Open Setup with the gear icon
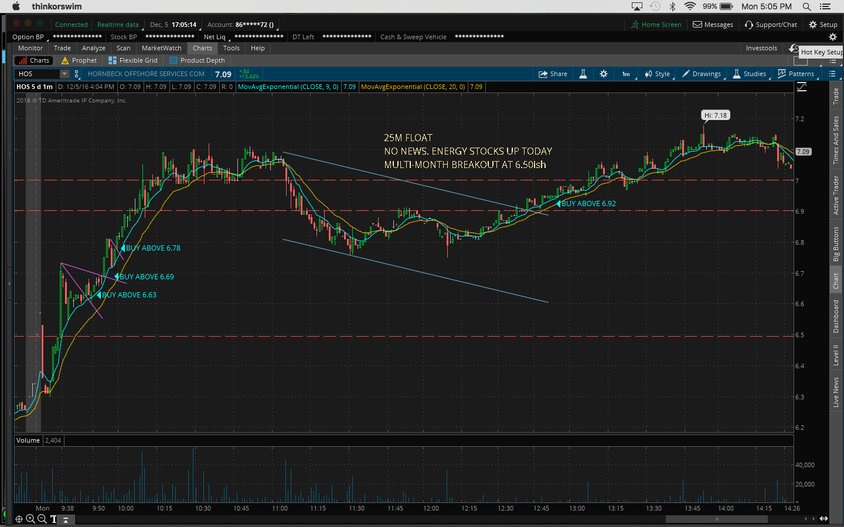This screenshot has height=527, width=844. pyautogui.click(x=823, y=25)
